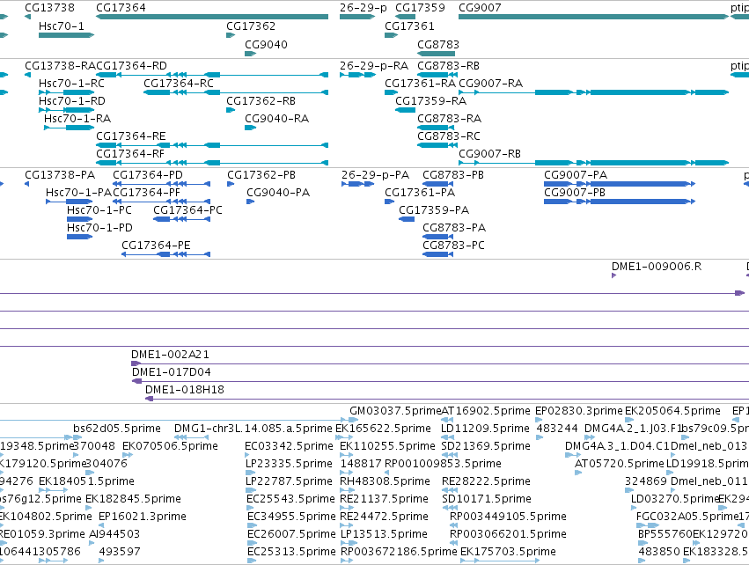The image size is (749, 565).
Task: Click transcript label CG13738-RA
Action: (60, 65)
